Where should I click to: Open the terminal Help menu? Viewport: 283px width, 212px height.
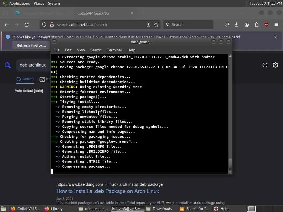(x=131, y=50)
